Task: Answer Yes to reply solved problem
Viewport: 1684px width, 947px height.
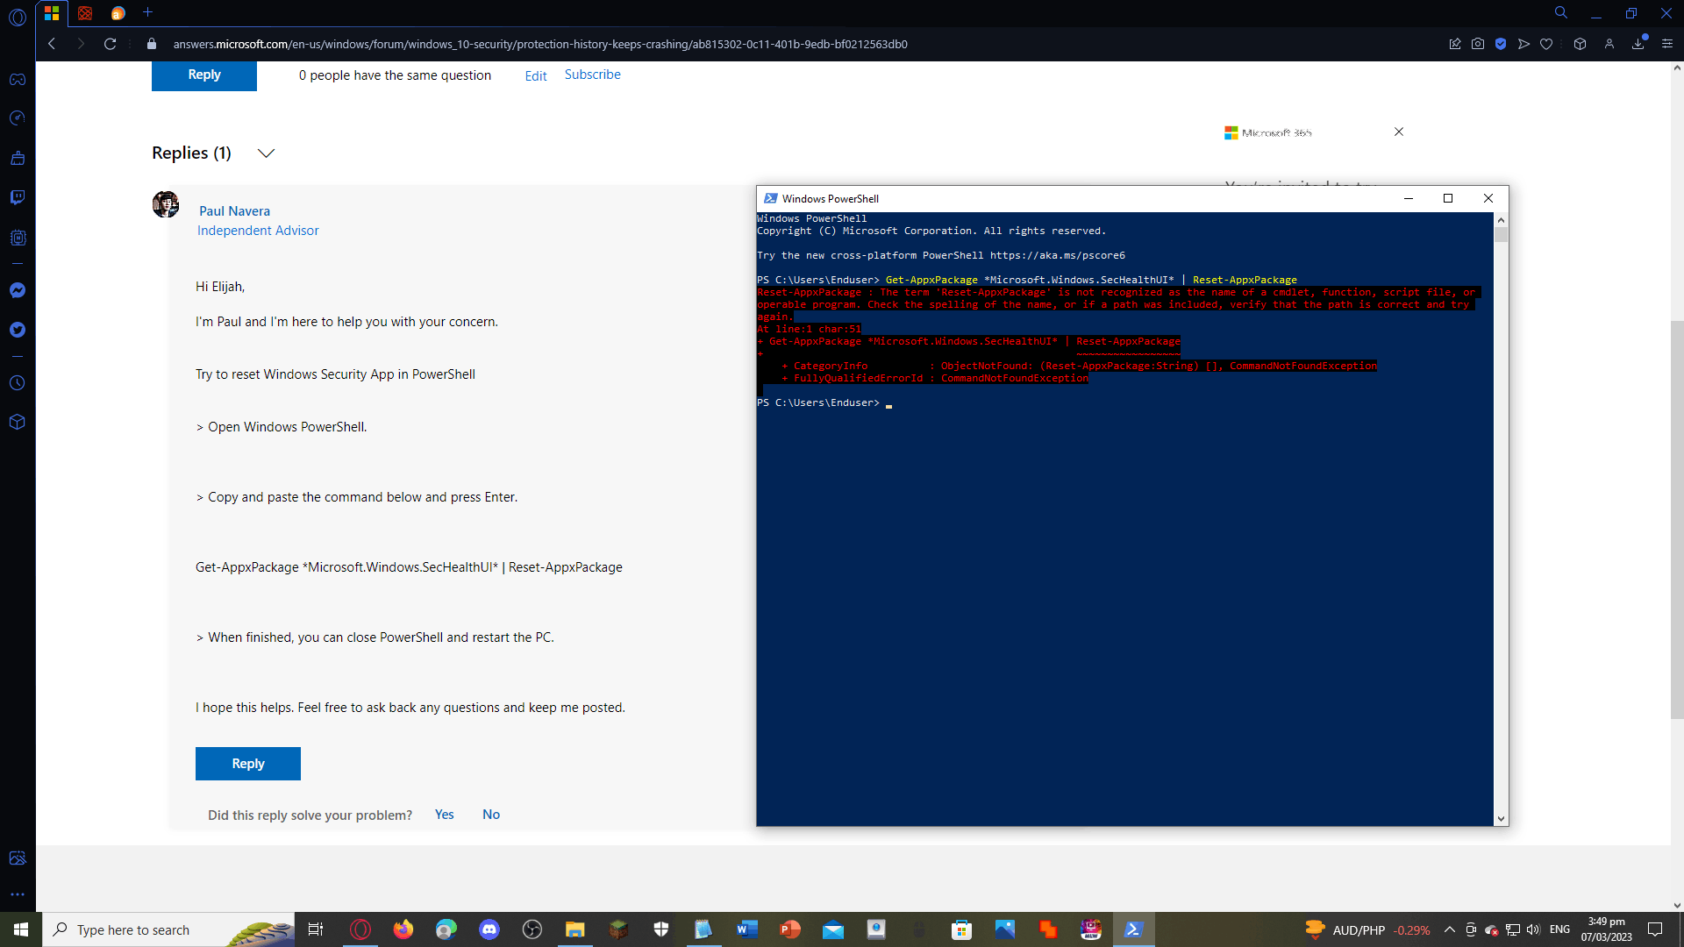Action: (444, 815)
